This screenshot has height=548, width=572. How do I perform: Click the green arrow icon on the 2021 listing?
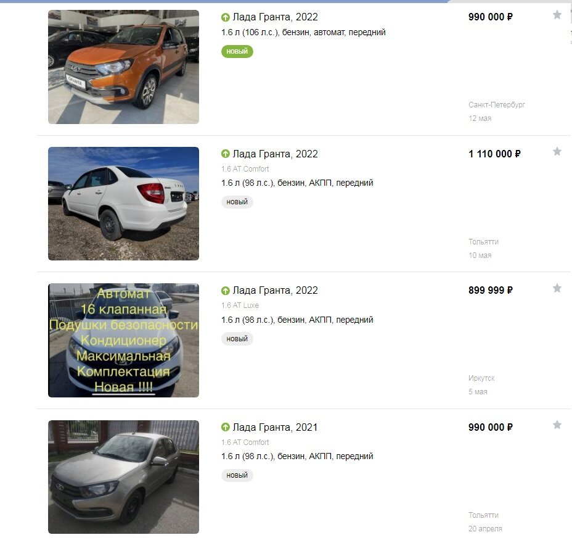(x=226, y=427)
